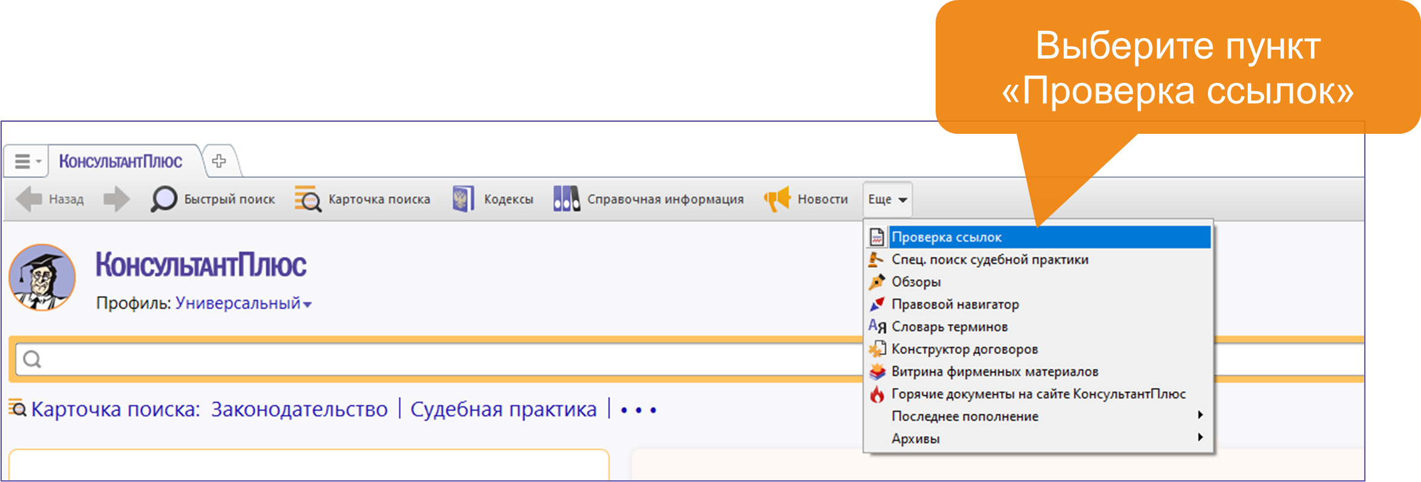Screen dimensions: 1421x482
Task: Click the Back arrow icon (Назад)
Action: pyautogui.click(x=28, y=199)
